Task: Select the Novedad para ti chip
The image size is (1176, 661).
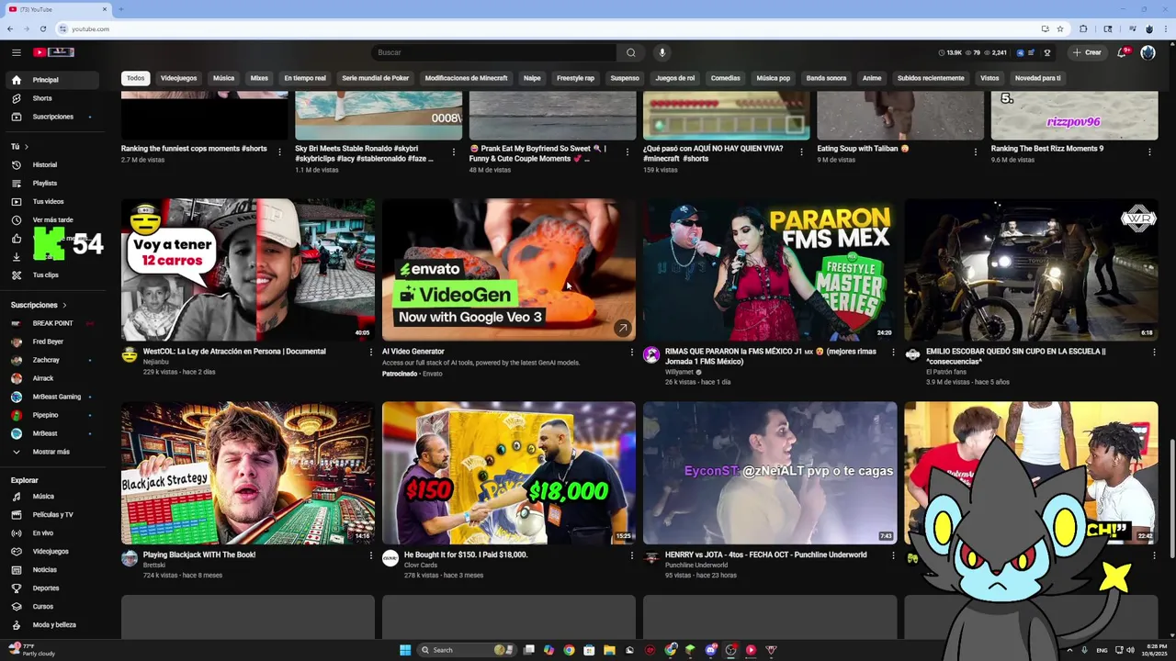Action: (1037, 78)
